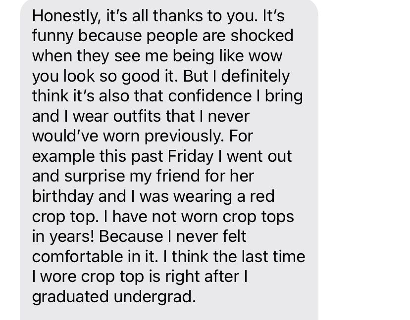
Task: Click the phrase "you look so good"
Action: (x=96, y=77)
